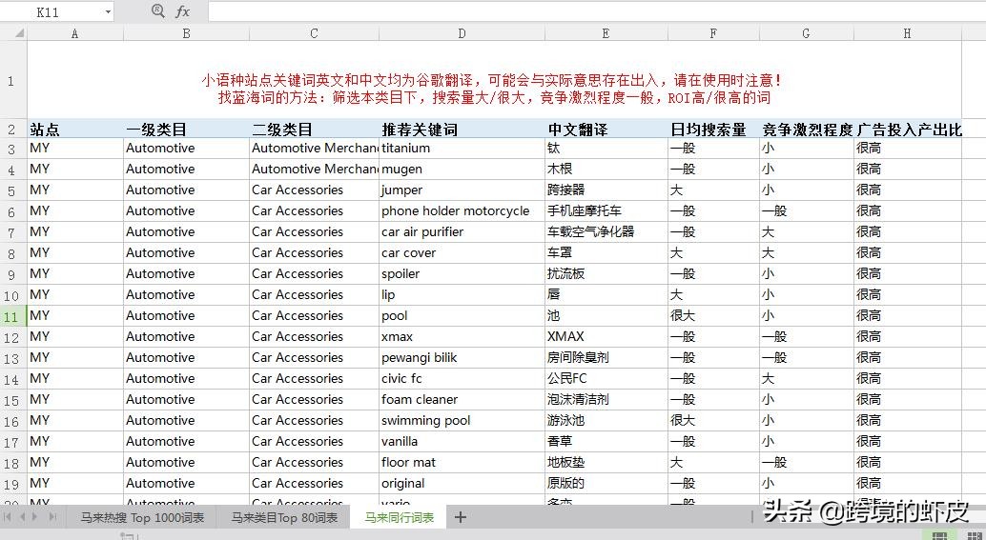Select the cell containing jumper
This screenshot has width=986, height=540.
point(462,190)
